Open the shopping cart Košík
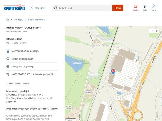This screenshot has height=121, width=162. [x=145, y=8]
